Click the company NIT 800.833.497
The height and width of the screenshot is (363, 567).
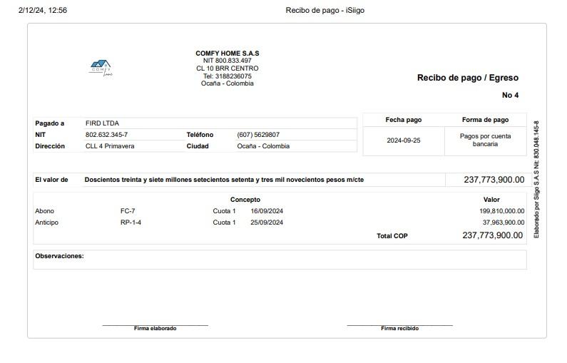click(227, 61)
